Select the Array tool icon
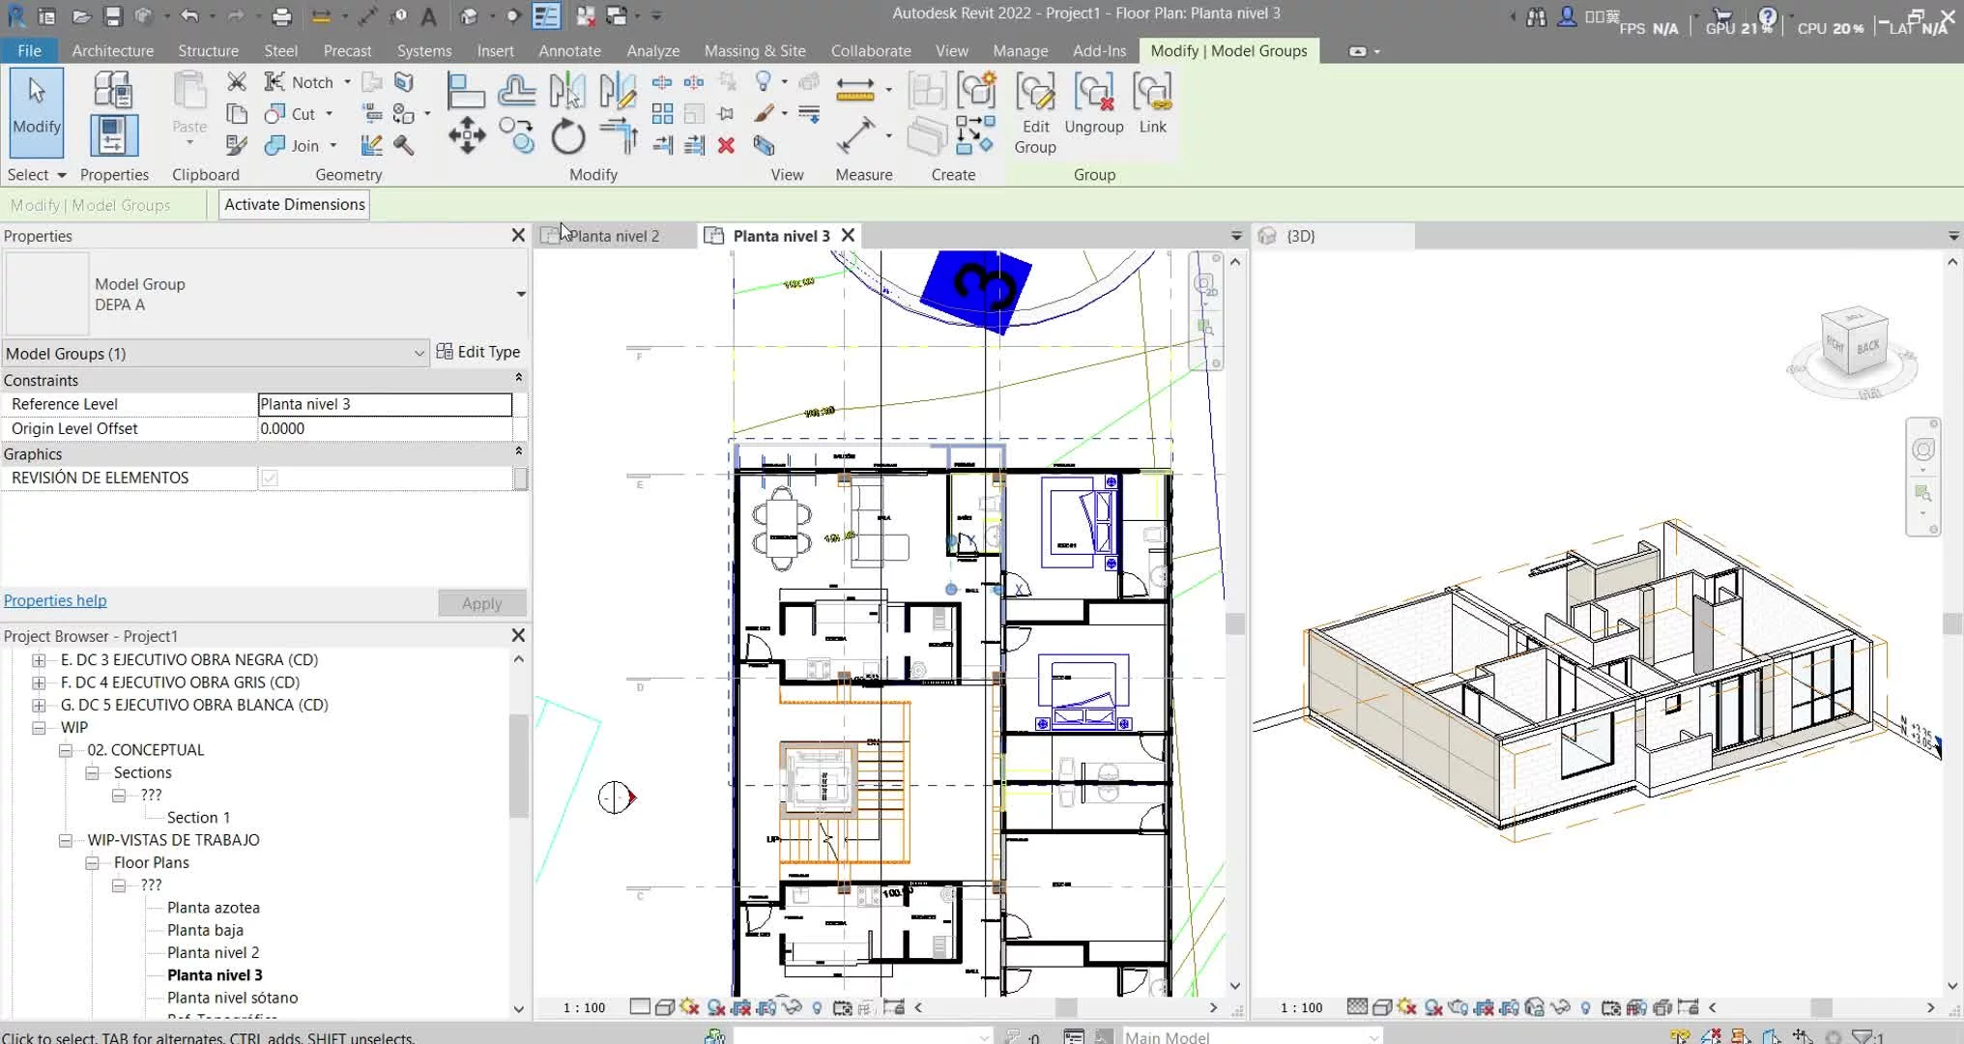 click(x=662, y=114)
